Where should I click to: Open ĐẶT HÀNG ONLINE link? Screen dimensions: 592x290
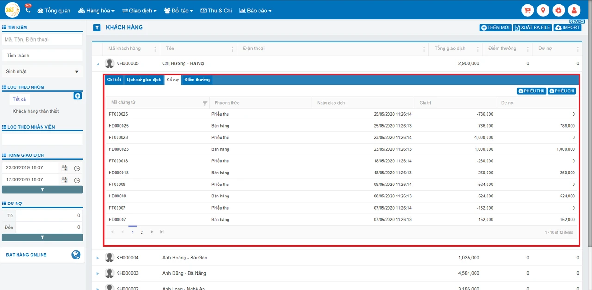[x=26, y=255]
